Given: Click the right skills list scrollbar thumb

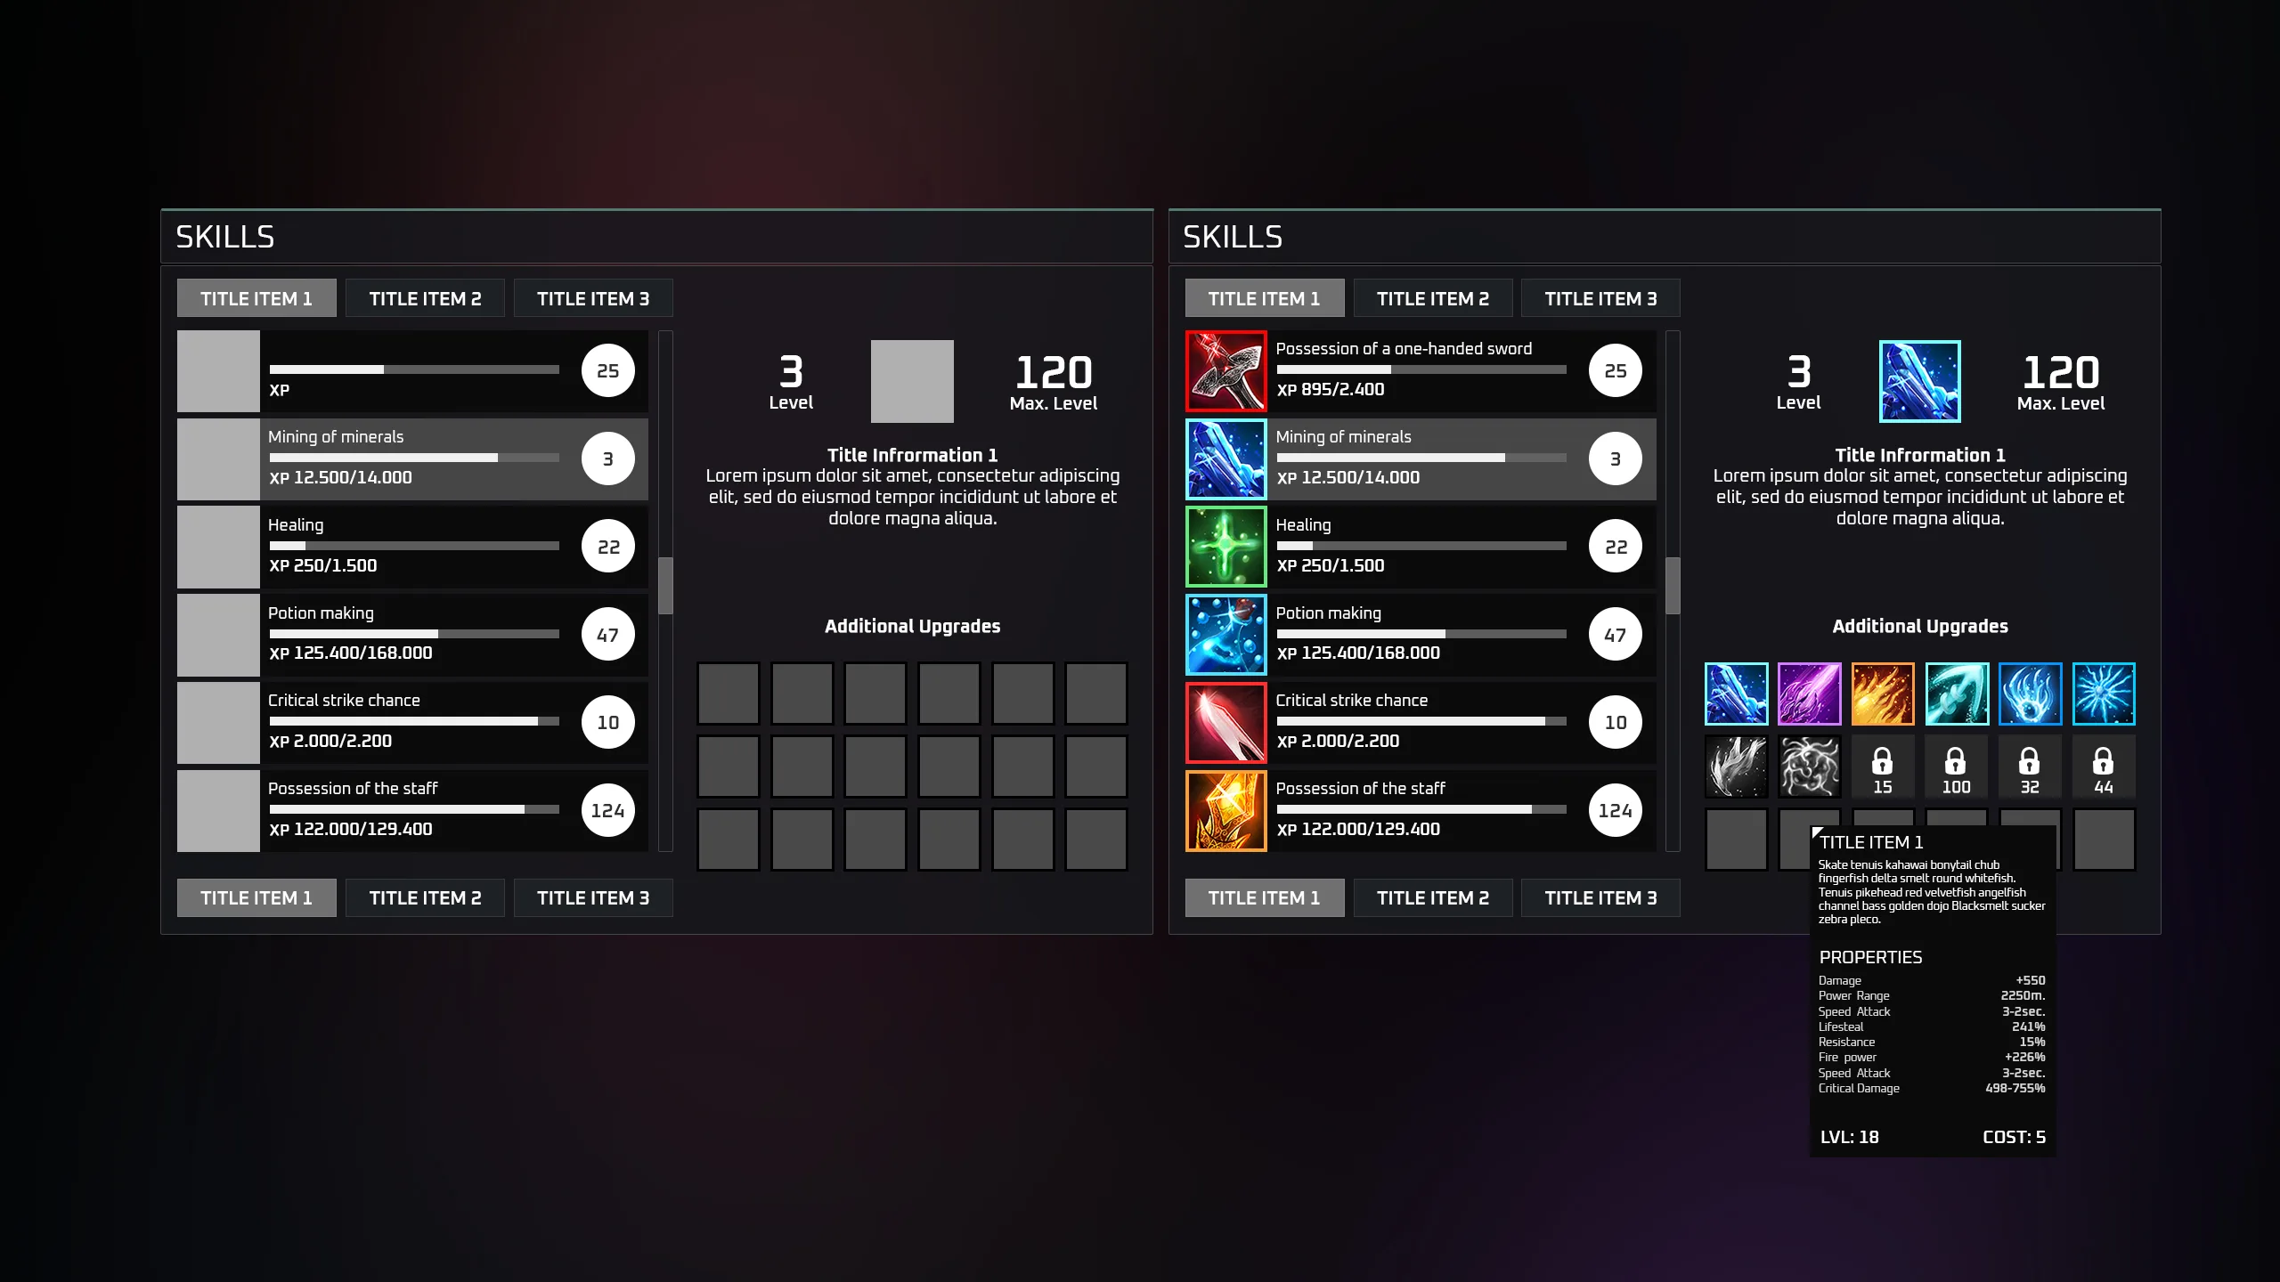Looking at the screenshot, I should click(x=1673, y=585).
